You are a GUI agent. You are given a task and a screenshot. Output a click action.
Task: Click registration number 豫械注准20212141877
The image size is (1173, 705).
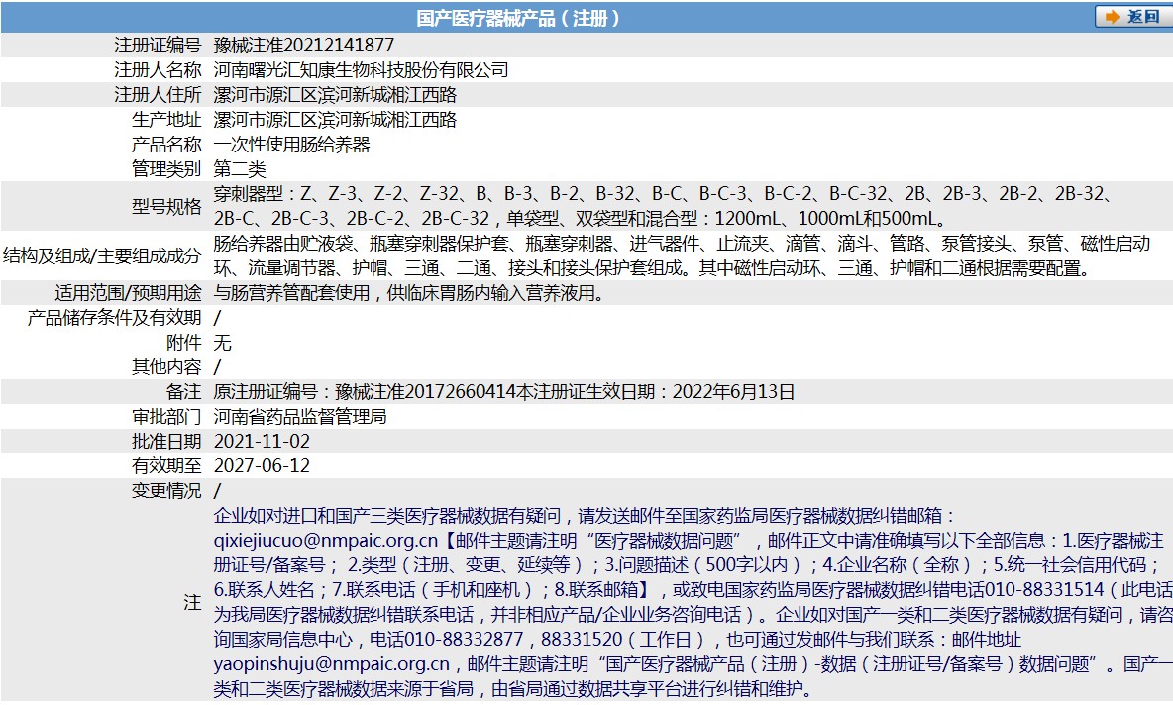[304, 46]
